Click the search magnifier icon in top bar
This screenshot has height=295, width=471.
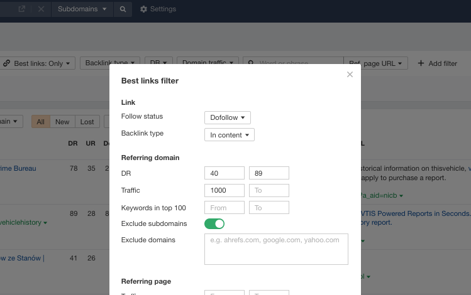tap(123, 9)
